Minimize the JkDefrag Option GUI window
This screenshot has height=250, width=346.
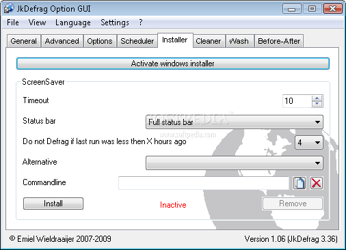(x=291, y=9)
